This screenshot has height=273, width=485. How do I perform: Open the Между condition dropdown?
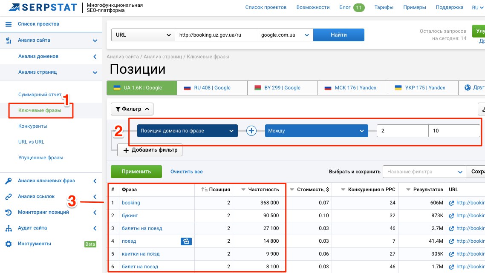click(x=316, y=131)
